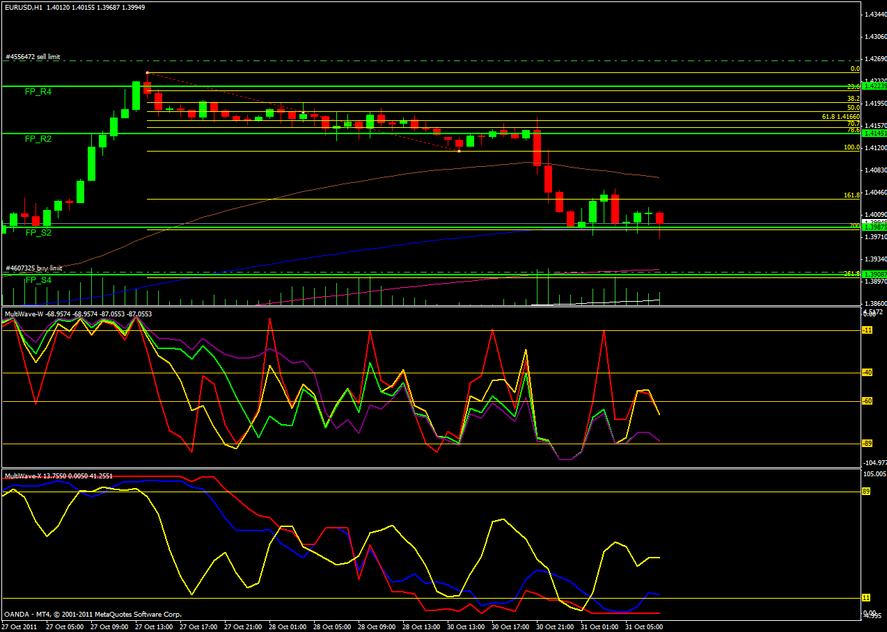Click the FP_S2 pivot level label

[x=38, y=233]
